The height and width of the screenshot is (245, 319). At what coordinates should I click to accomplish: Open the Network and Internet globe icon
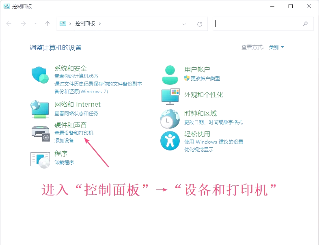point(40,109)
